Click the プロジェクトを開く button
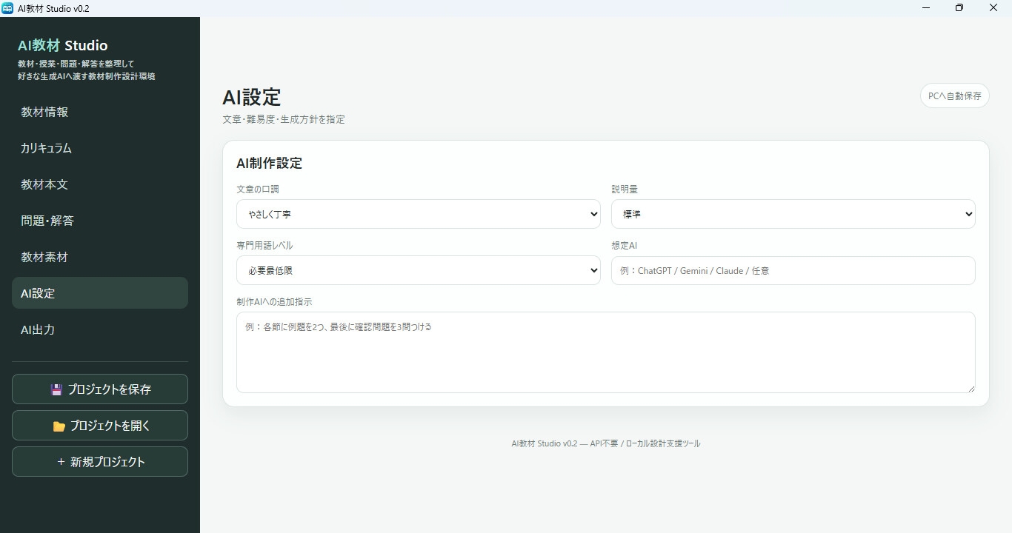The width and height of the screenshot is (1012, 533). 100,426
